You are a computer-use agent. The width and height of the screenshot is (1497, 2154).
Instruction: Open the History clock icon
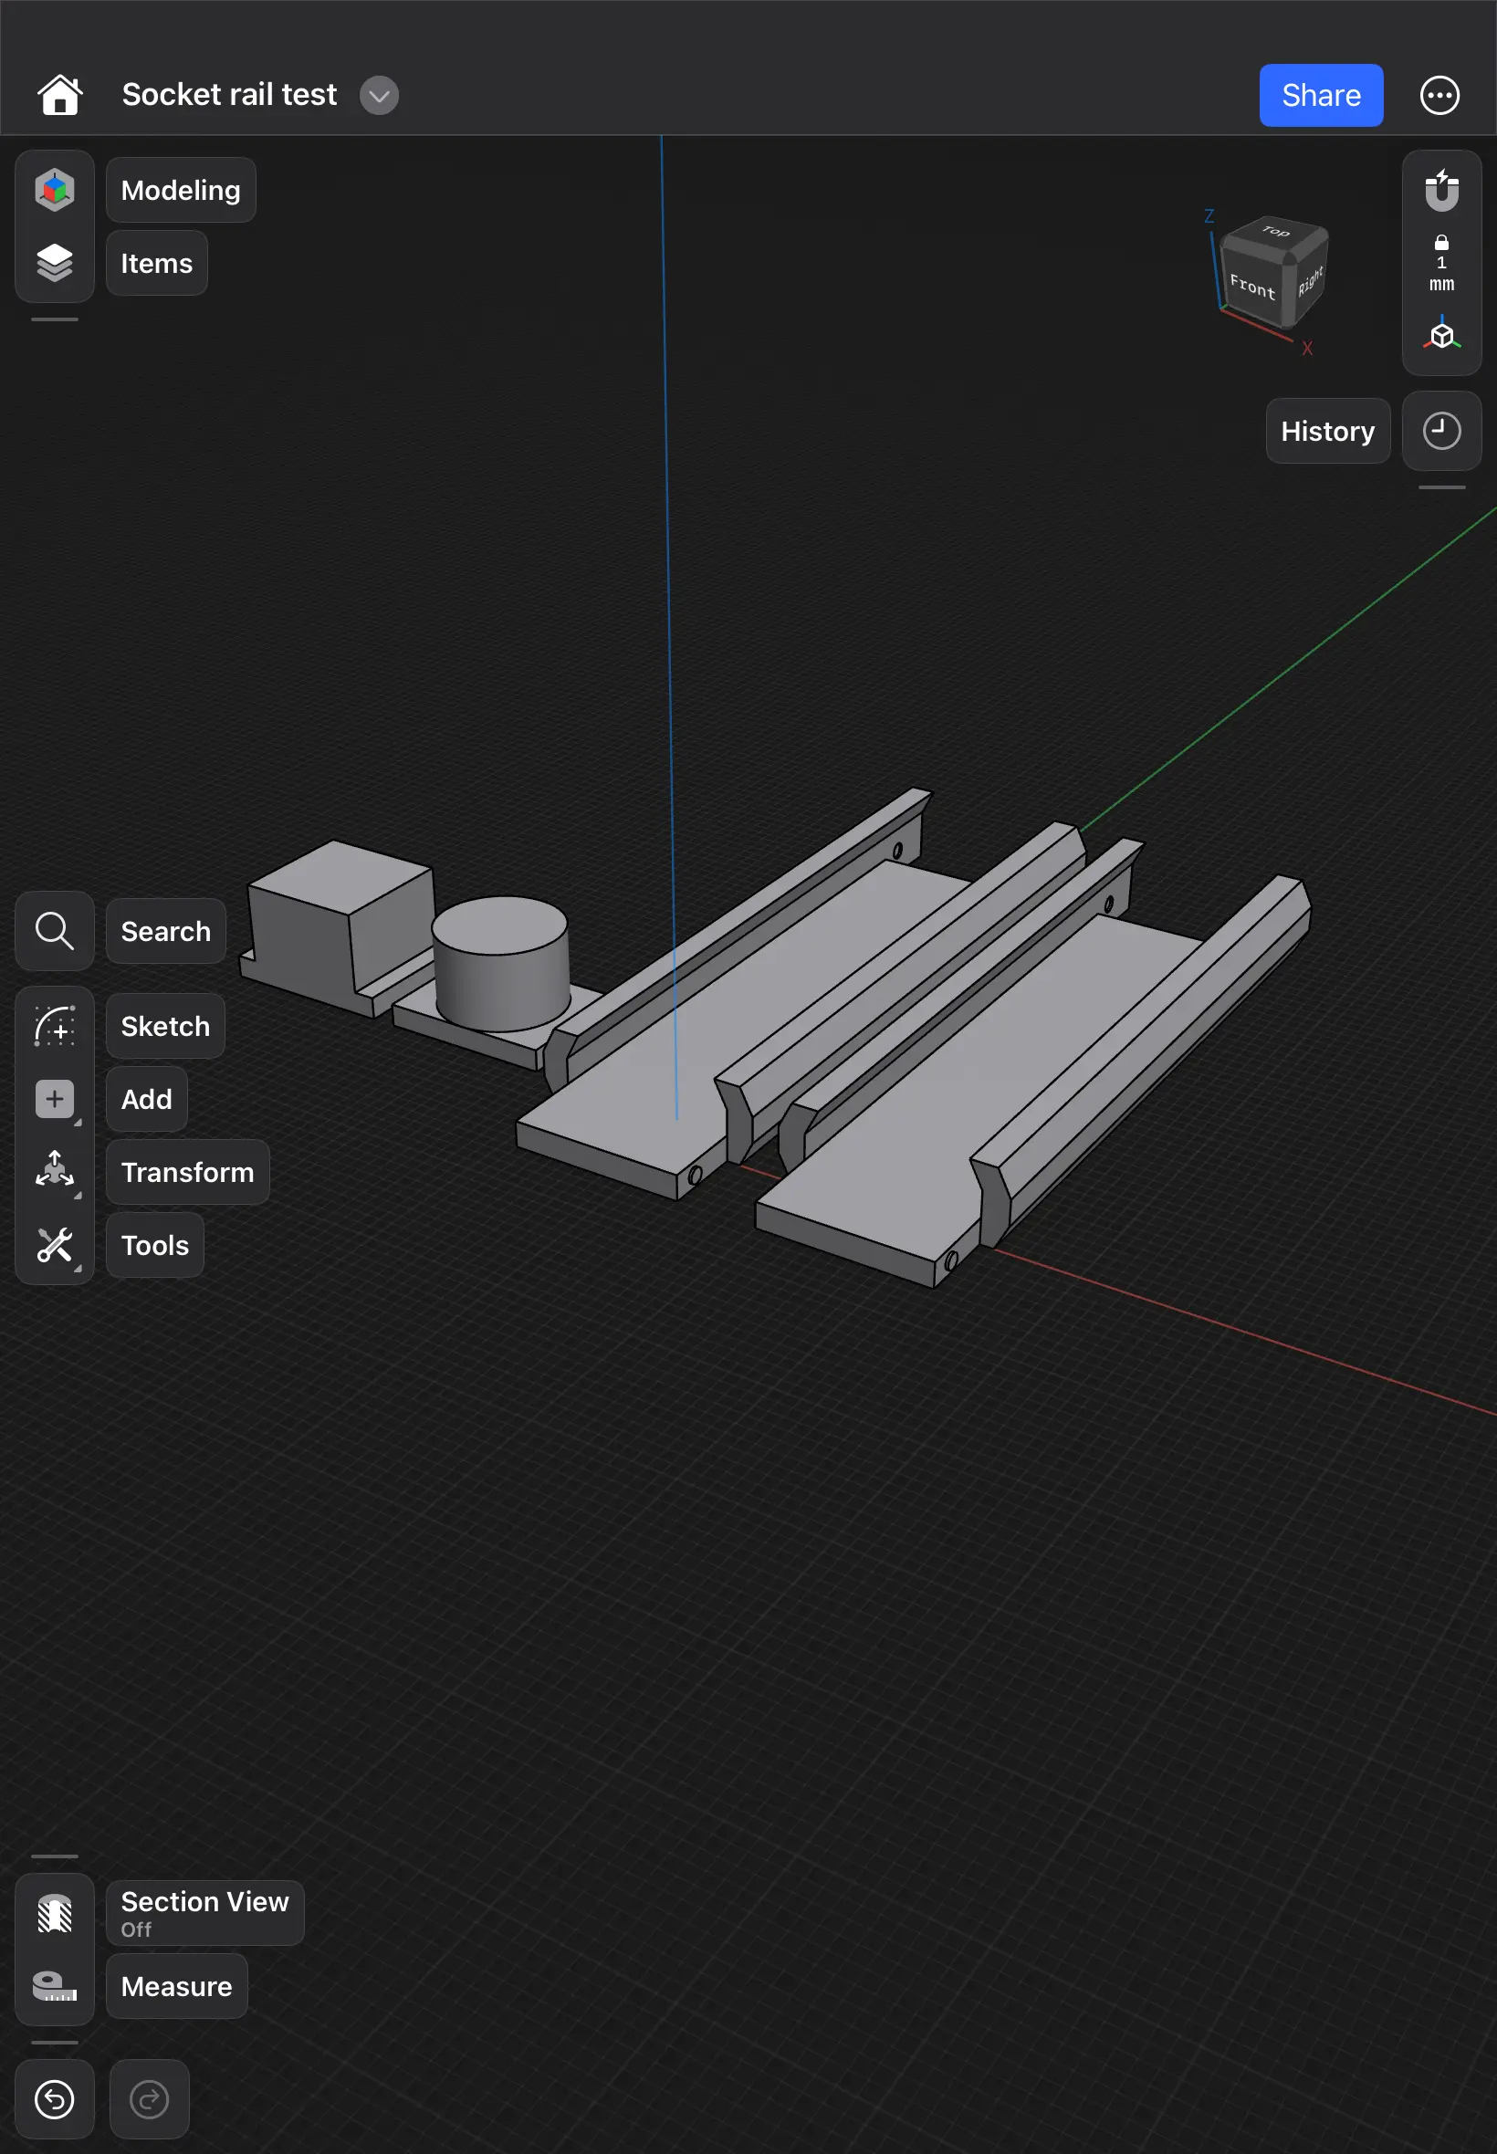1440,431
